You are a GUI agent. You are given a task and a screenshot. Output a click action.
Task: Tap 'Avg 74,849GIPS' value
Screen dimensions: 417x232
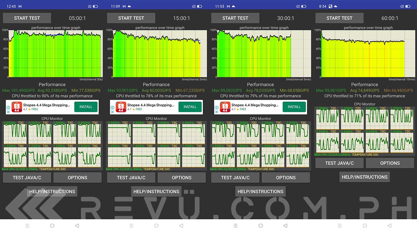[x=365, y=90]
